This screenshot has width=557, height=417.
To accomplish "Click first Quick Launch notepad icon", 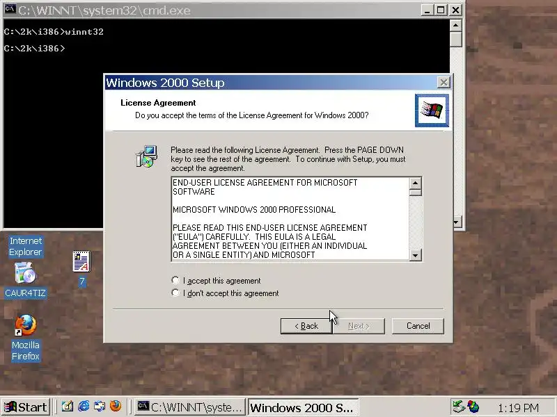I will pyautogui.click(x=67, y=406).
